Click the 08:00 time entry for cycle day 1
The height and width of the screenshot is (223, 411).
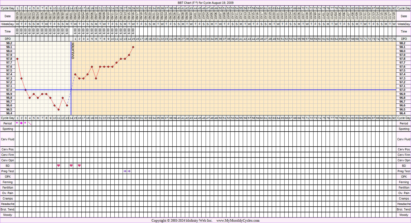point(17,31)
